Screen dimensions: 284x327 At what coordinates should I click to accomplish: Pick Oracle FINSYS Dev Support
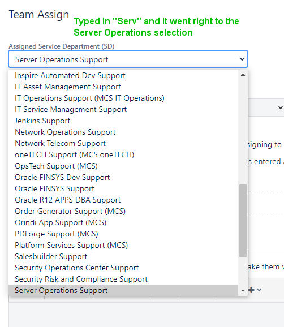123,177
